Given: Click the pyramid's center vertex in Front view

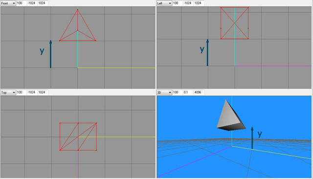Looking at the screenshot, I should pos(78,30).
